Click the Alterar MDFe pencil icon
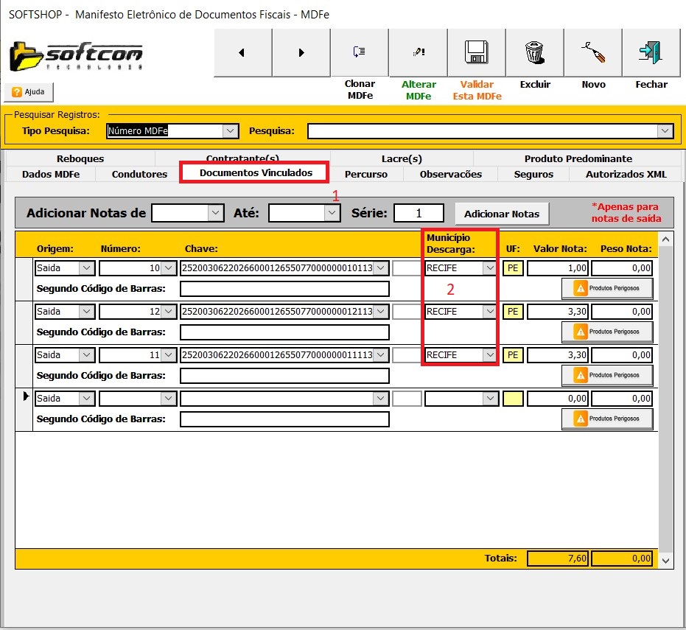The height and width of the screenshot is (630, 686). point(418,52)
